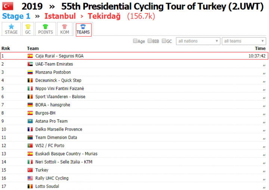Click German flag beside BORA - hansgrohe
The height and width of the screenshot is (190, 269).
point(30,105)
